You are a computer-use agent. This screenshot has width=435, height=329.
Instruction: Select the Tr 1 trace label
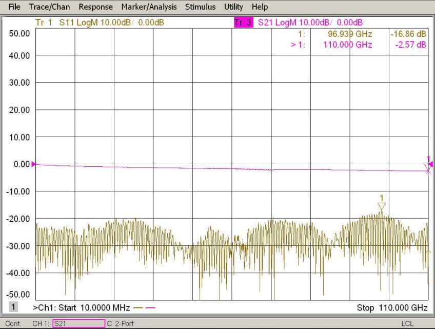[44, 22]
